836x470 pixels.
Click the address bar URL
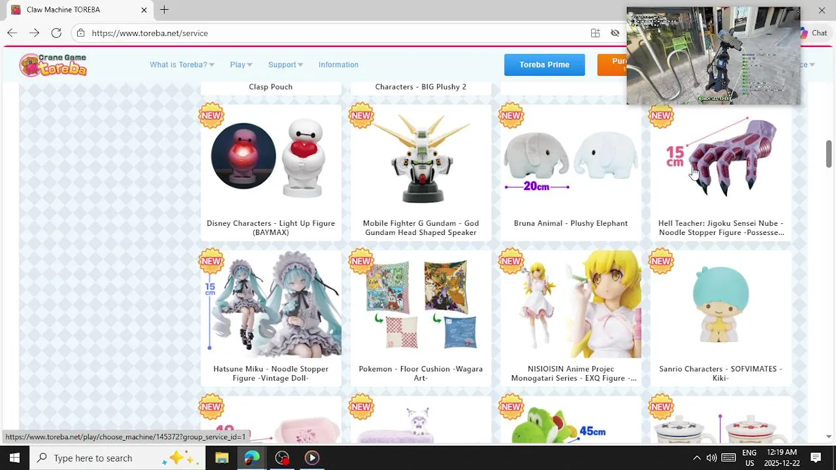pos(150,33)
